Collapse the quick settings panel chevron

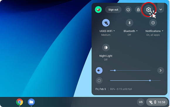click(161, 10)
